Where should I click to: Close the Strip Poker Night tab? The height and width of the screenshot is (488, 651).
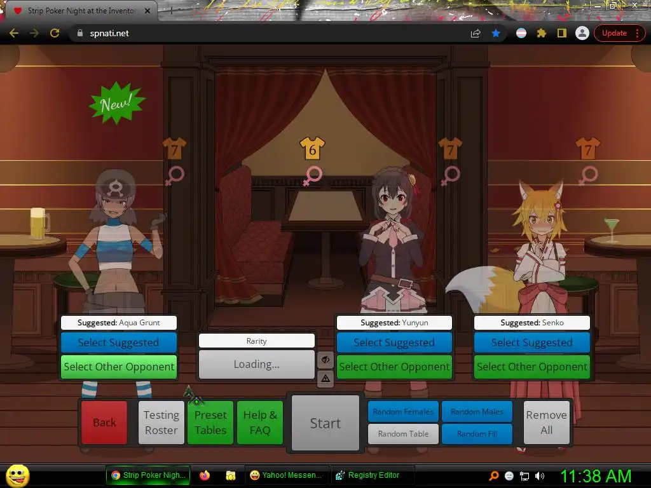pyautogui.click(x=147, y=11)
